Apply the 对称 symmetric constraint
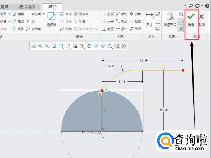This screenshot has width=211, height=158. (135, 14)
